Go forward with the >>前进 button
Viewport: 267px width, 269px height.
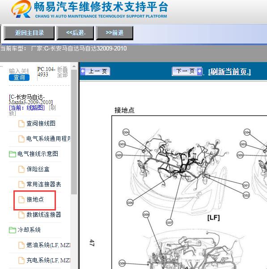tap(114, 33)
